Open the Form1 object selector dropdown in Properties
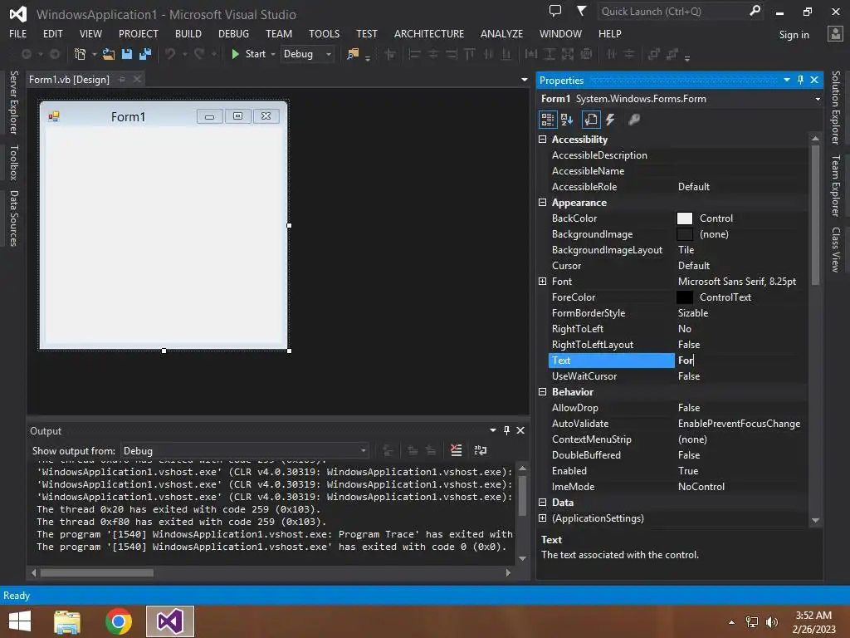The width and height of the screenshot is (850, 638). click(x=818, y=99)
